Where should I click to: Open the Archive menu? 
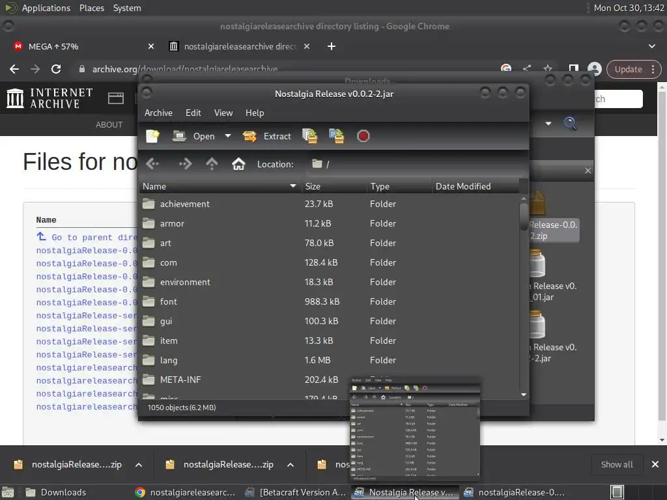pos(158,113)
